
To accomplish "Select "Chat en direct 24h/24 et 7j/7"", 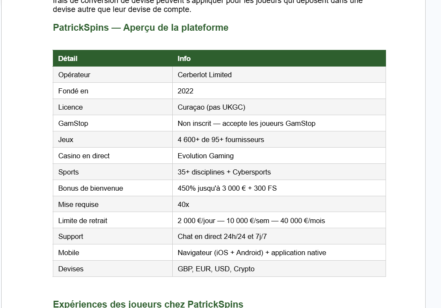I will pyautogui.click(x=279, y=236).
